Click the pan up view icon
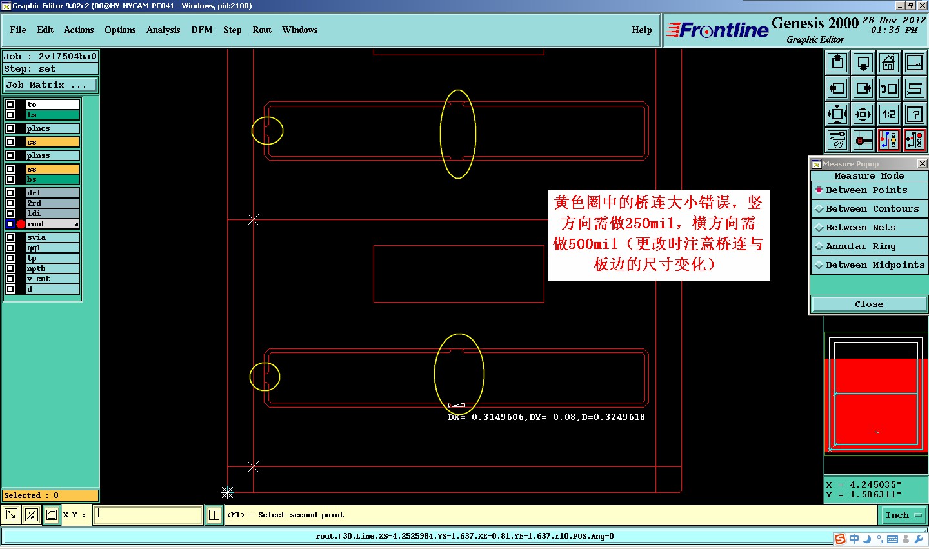This screenshot has height=549, width=929. 837,63
